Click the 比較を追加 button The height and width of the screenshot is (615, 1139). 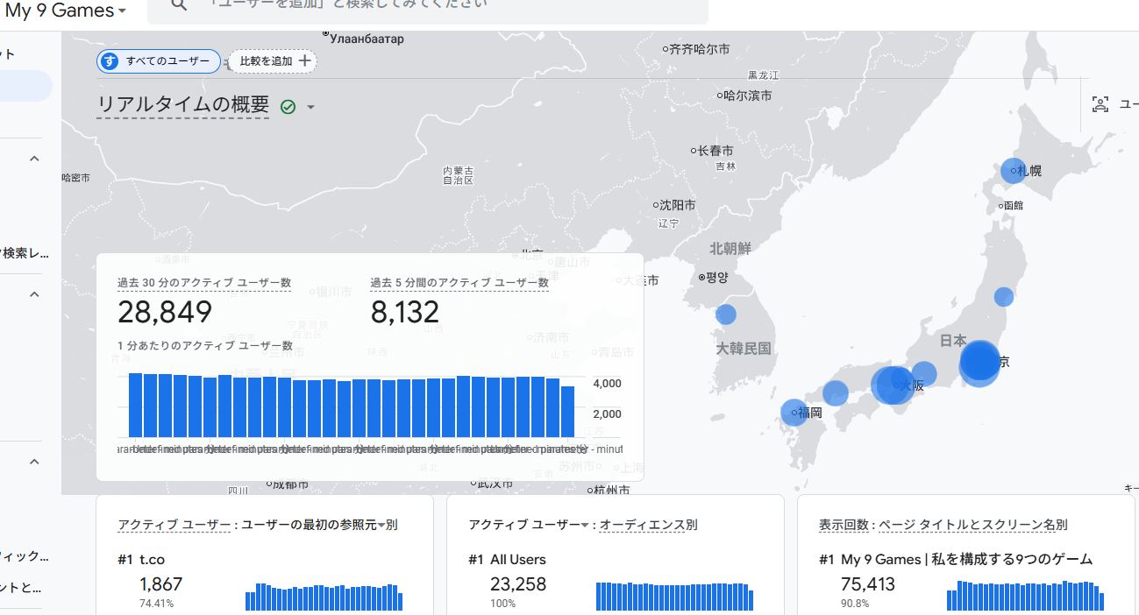point(273,61)
